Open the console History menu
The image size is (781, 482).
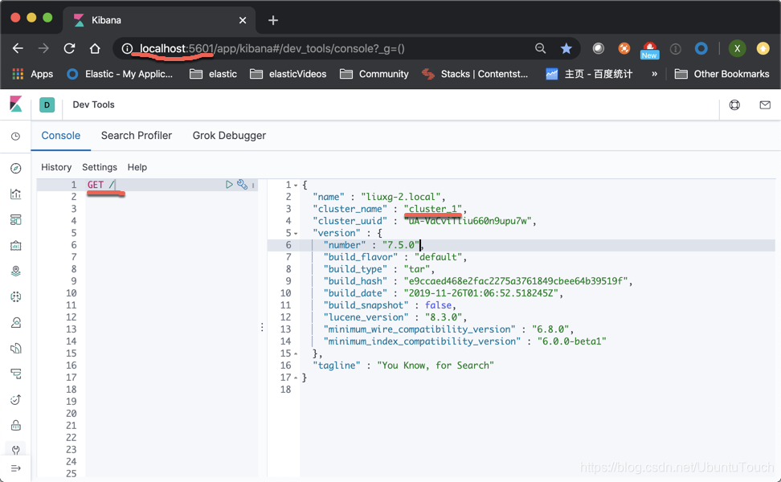56,167
